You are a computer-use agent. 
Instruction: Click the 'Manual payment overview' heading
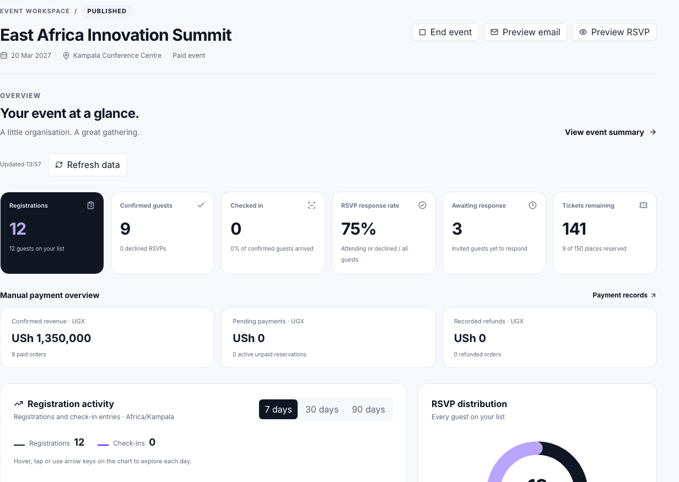50,295
